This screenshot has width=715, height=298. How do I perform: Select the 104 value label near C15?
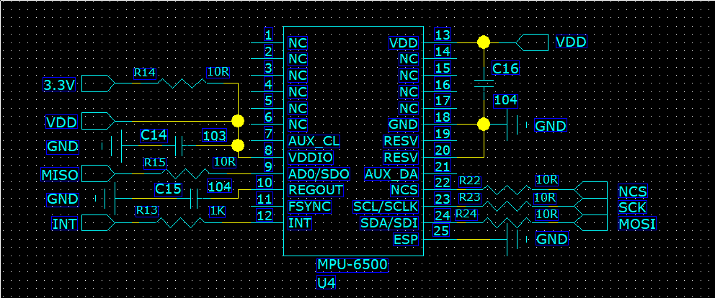click(x=220, y=186)
